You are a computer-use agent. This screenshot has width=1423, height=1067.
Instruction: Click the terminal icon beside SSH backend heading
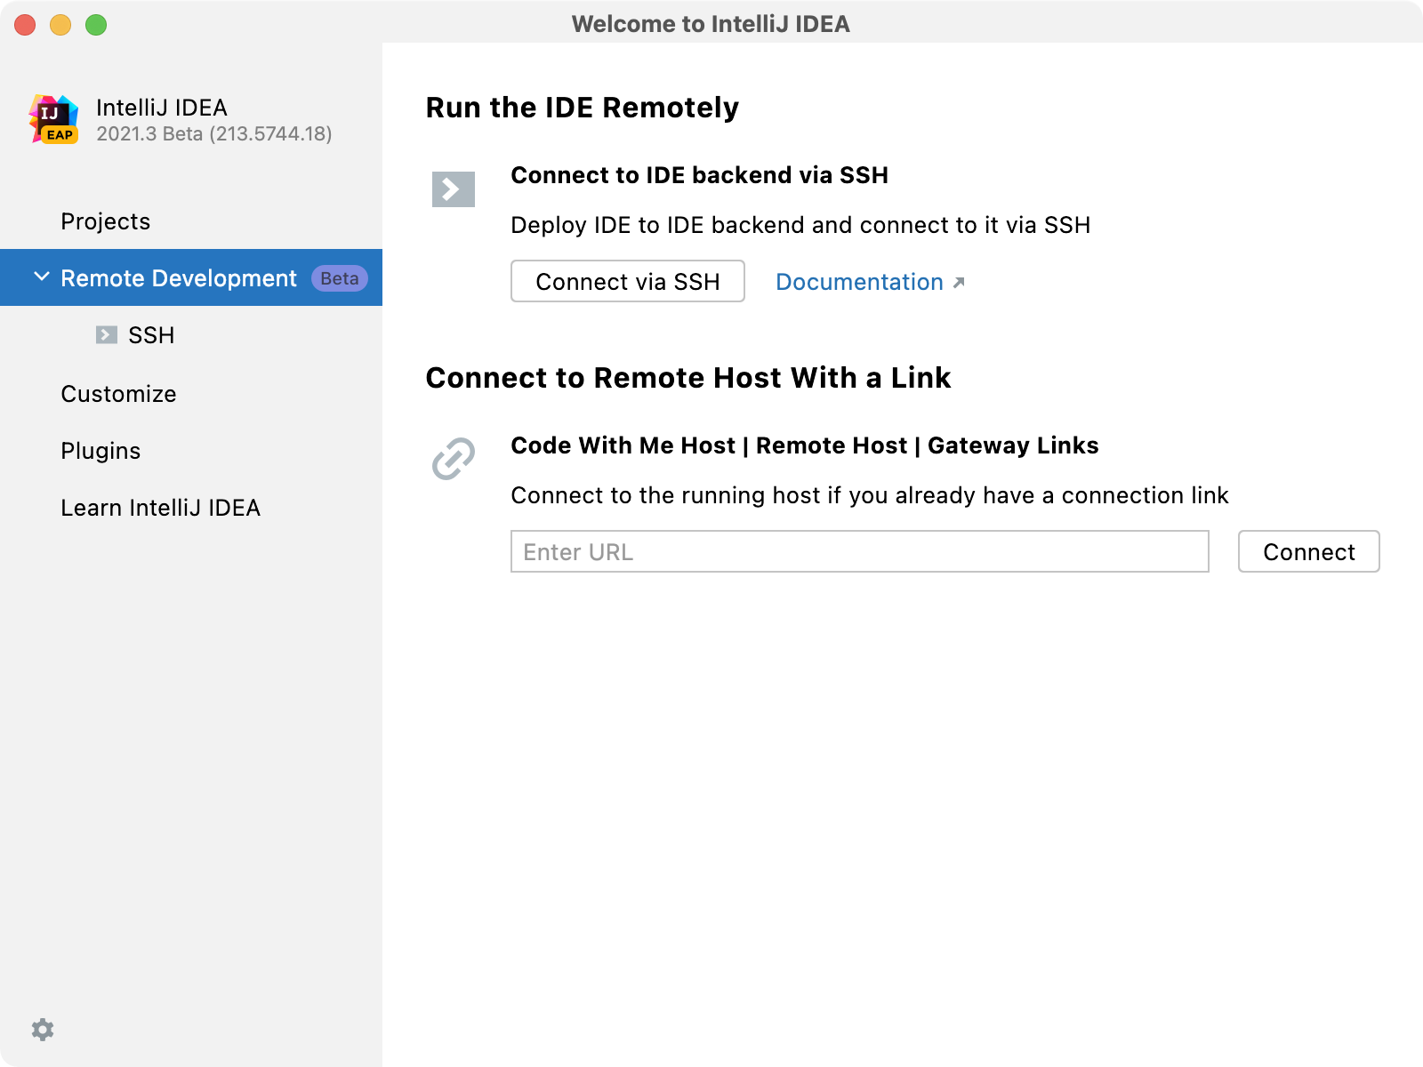point(454,189)
